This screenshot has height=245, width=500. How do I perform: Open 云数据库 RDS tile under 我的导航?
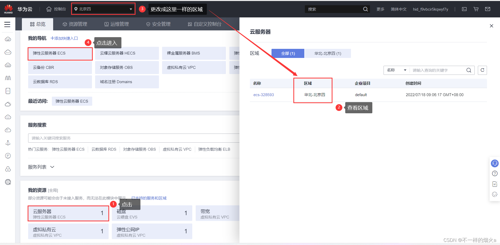[60, 82]
